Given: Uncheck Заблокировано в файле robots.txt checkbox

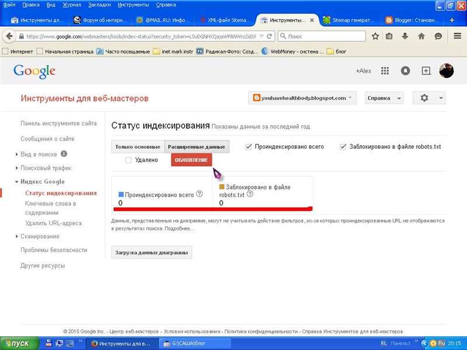Looking at the screenshot, I should (x=343, y=146).
